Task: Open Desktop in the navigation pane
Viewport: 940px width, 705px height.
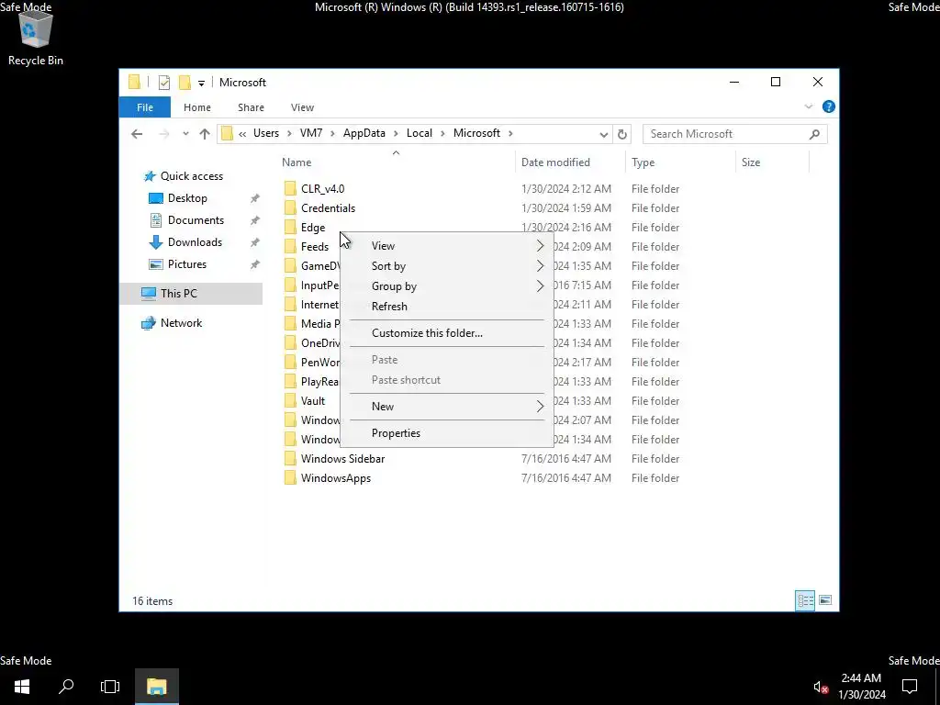Action: [187, 198]
